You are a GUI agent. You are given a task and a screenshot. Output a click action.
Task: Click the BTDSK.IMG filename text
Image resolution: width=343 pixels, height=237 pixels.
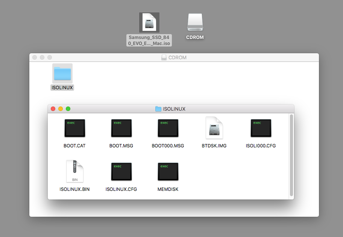point(214,145)
